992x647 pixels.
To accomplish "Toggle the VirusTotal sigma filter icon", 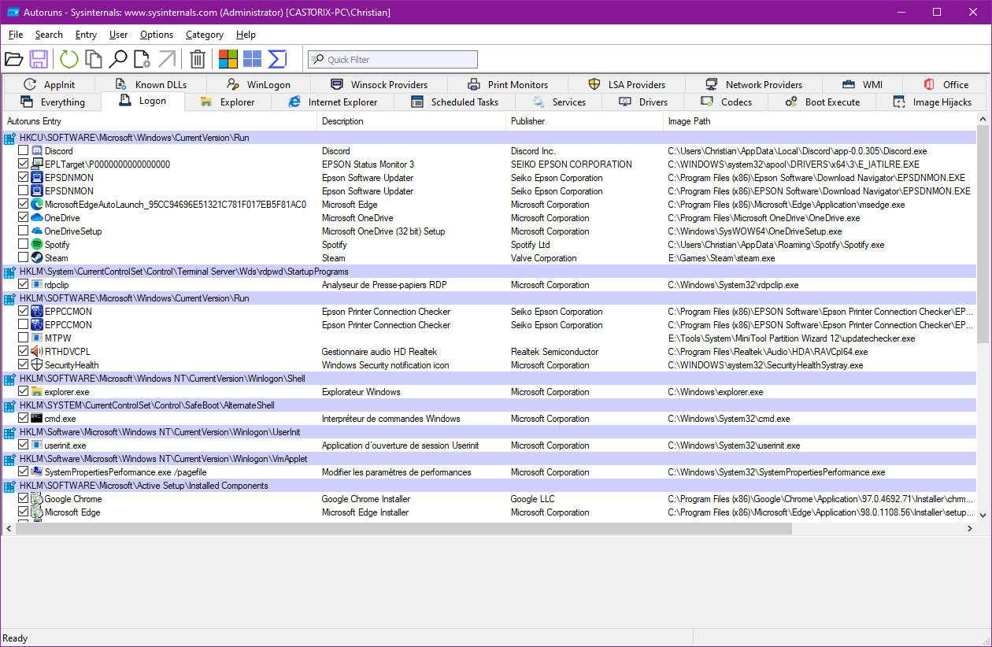I will (x=276, y=59).
